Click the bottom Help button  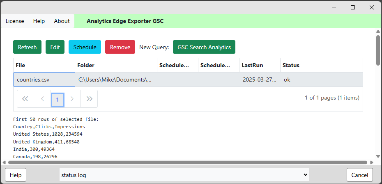pyautogui.click(x=16, y=175)
